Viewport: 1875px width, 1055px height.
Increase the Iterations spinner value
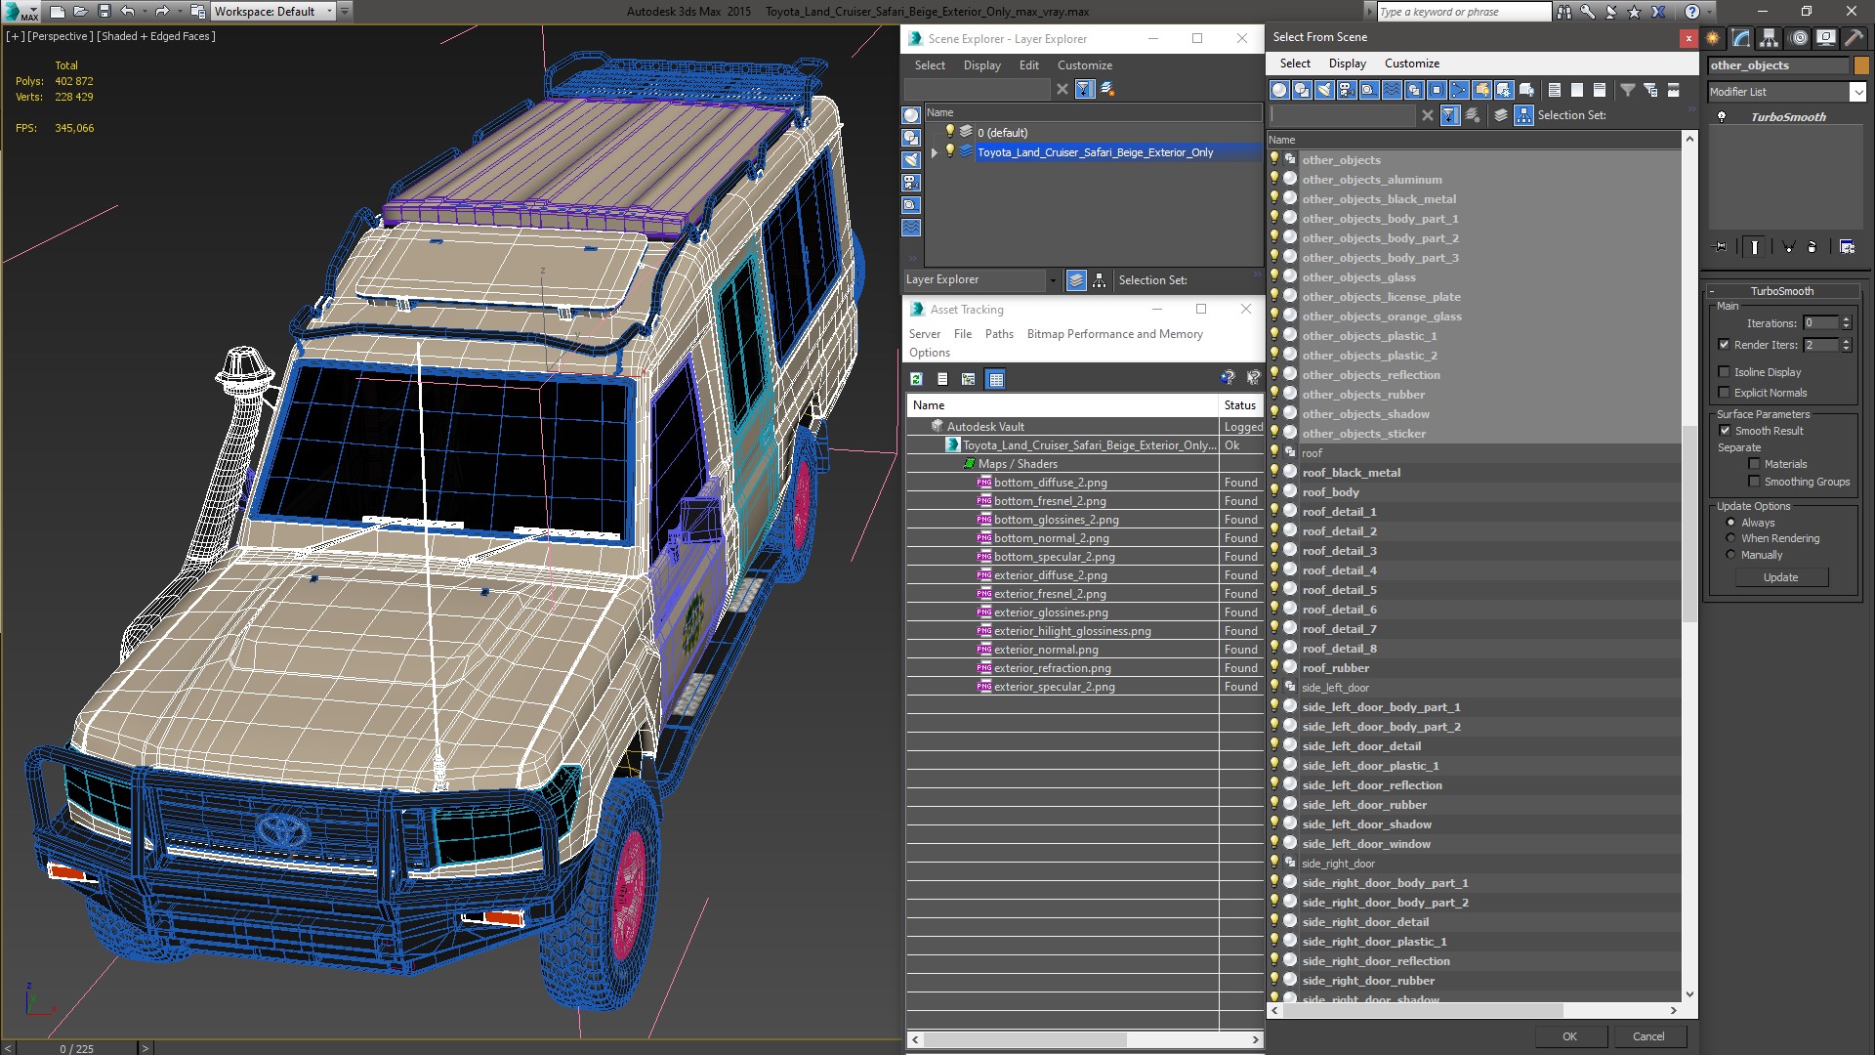pyautogui.click(x=1846, y=319)
